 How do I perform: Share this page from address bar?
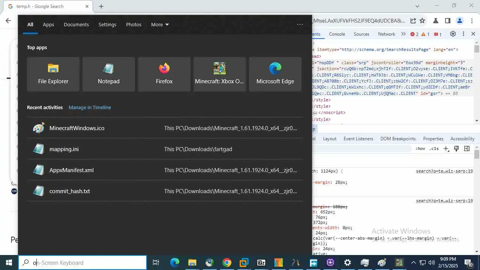[413, 21]
